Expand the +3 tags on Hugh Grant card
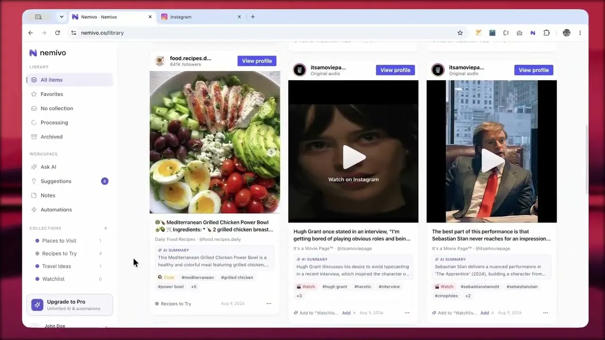605x340 pixels. pos(299,296)
